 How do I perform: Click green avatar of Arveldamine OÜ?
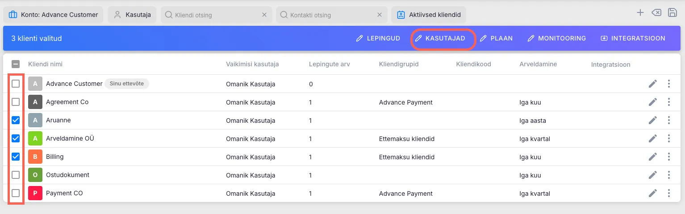pyautogui.click(x=35, y=138)
